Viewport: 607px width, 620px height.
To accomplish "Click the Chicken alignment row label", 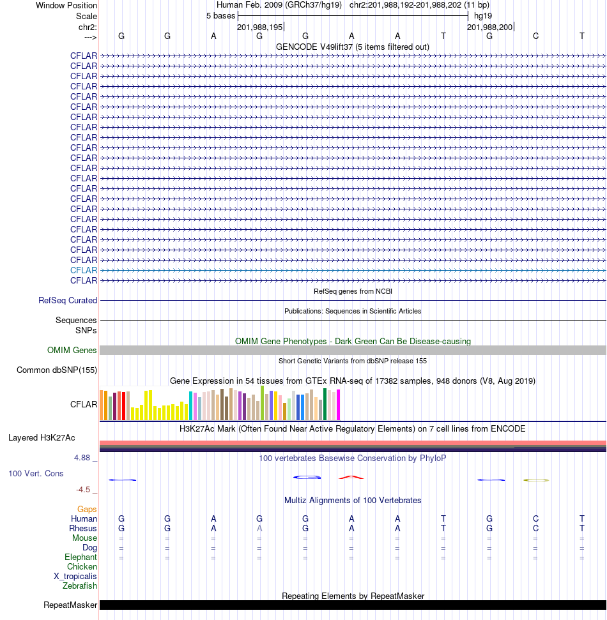I will click(82, 566).
